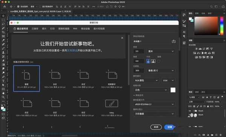
Task: Click the height input field (4.0)
Action: tap(139, 61)
